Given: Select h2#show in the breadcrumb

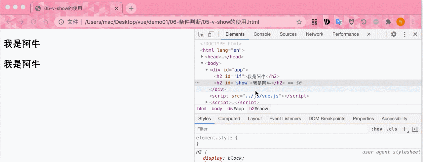Looking at the screenshot, I should coord(259,109).
